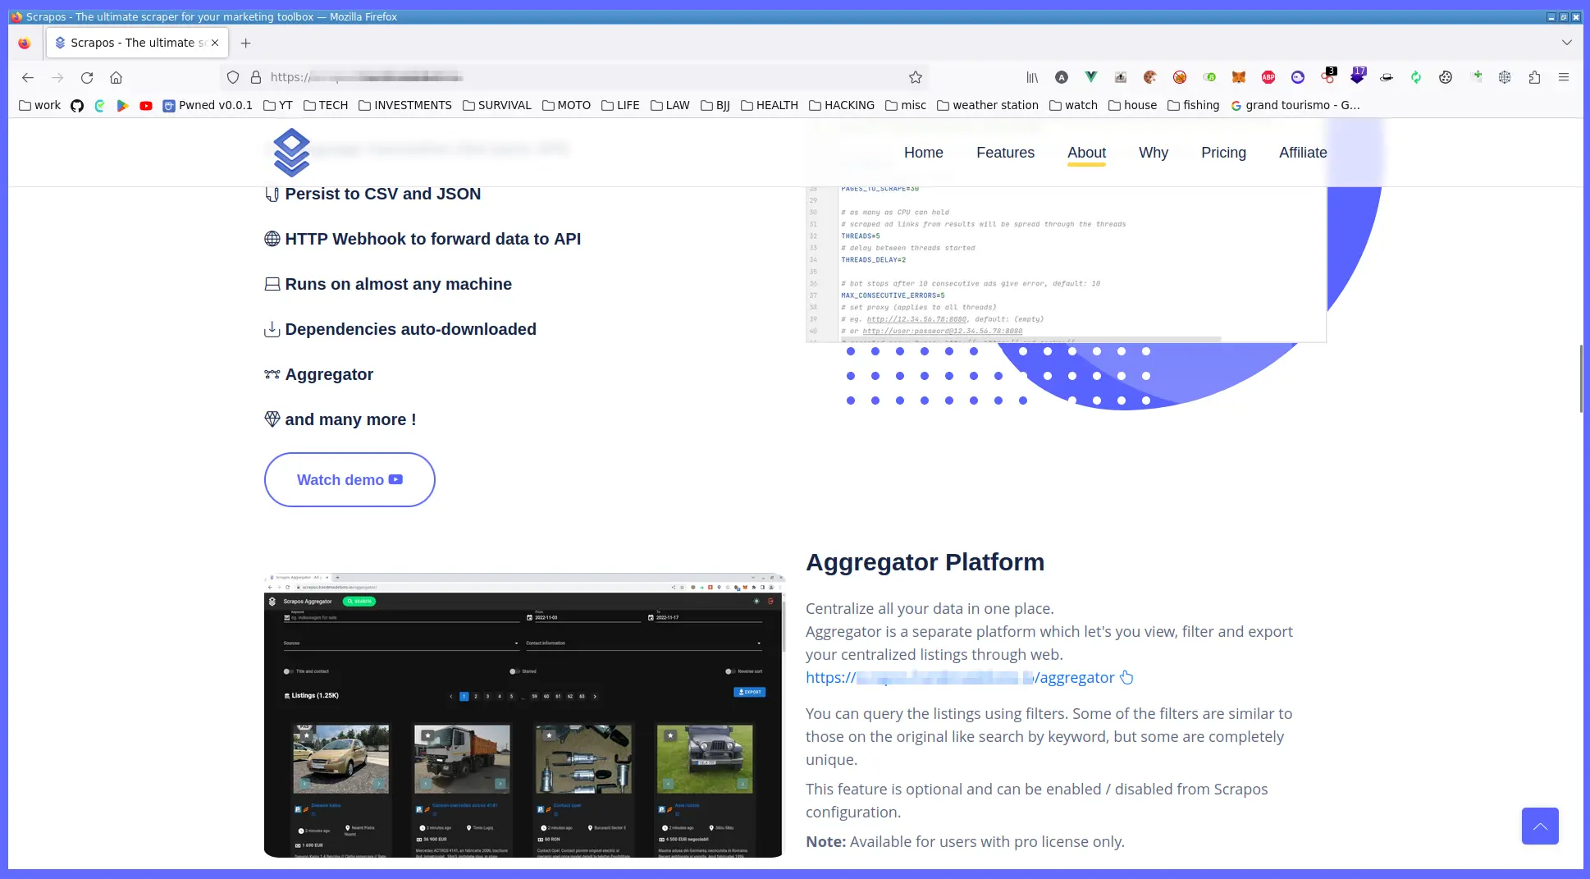Reload the current page
The width and height of the screenshot is (1590, 879).
click(87, 77)
